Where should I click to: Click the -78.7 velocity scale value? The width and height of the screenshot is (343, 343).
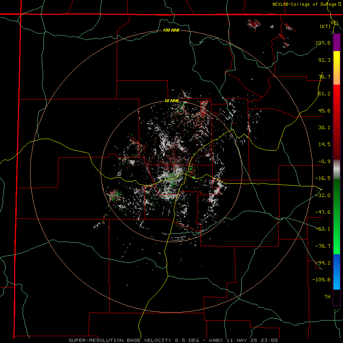click(x=323, y=246)
